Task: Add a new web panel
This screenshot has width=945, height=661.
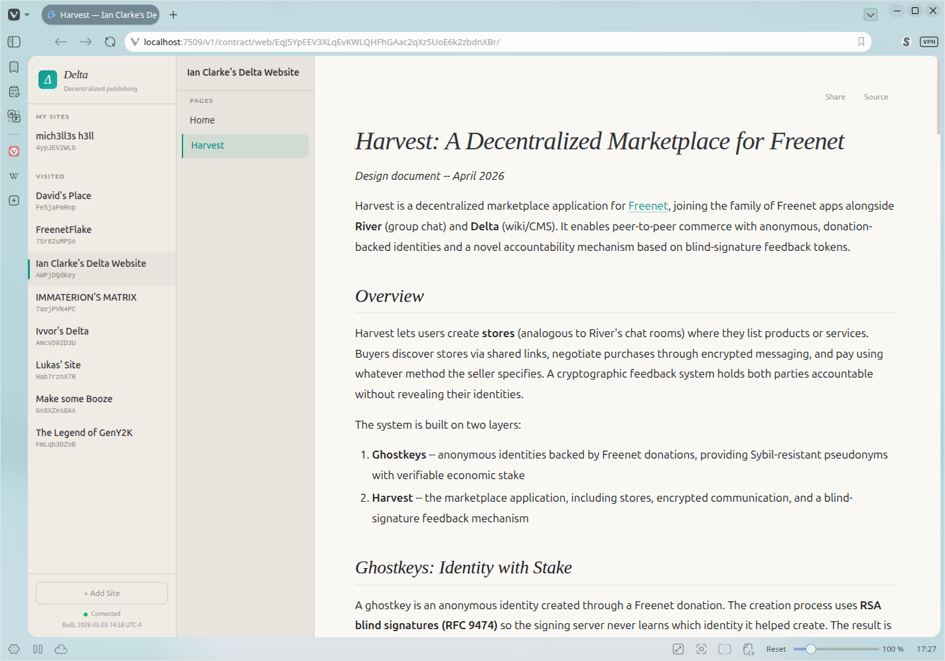Action: pyautogui.click(x=14, y=200)
